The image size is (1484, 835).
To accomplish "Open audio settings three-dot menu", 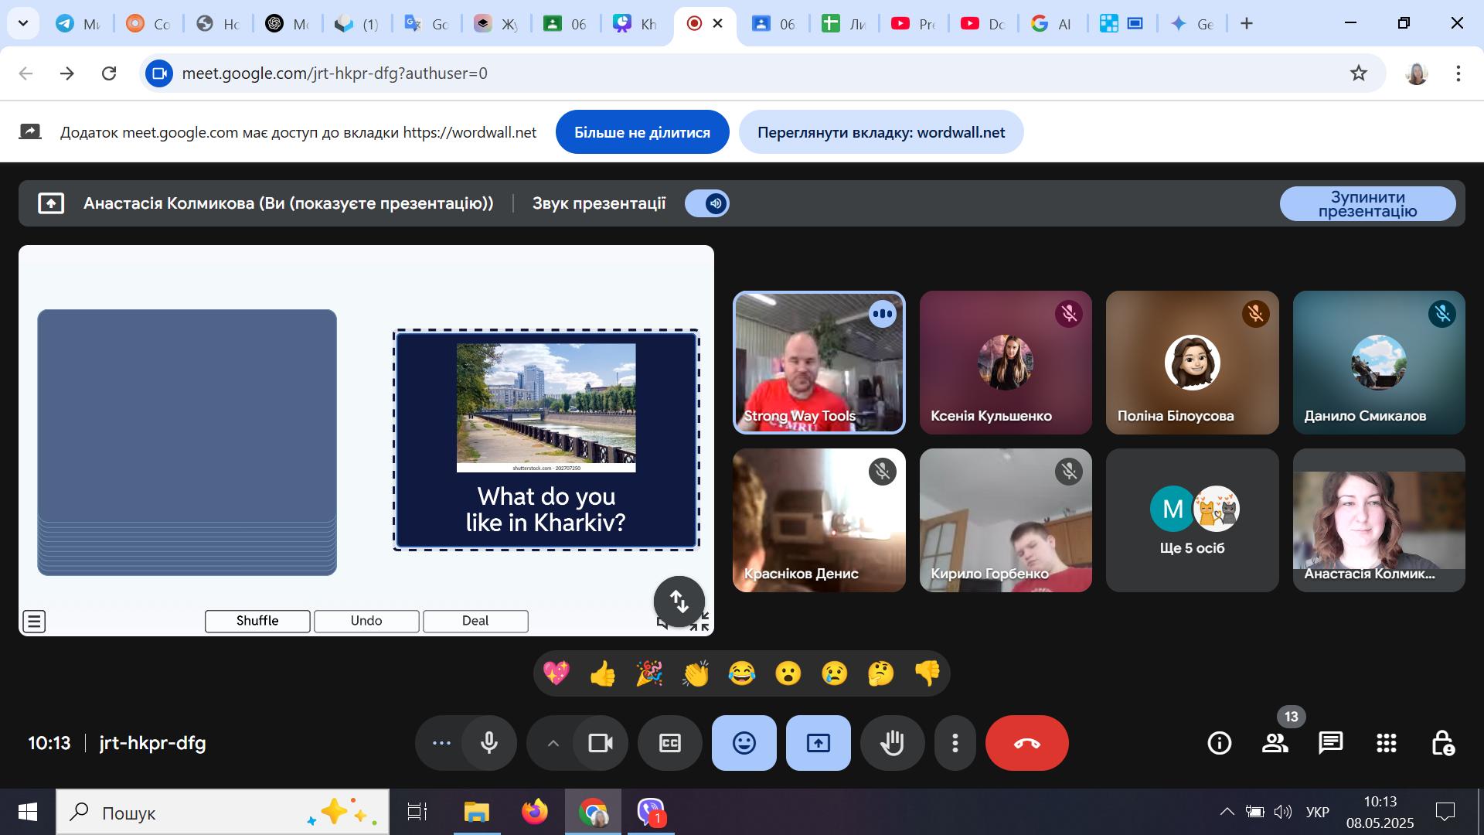I will [441, 743].
